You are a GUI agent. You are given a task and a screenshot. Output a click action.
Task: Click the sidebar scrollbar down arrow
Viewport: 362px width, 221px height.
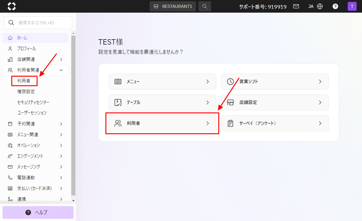(x=73, y=200)
